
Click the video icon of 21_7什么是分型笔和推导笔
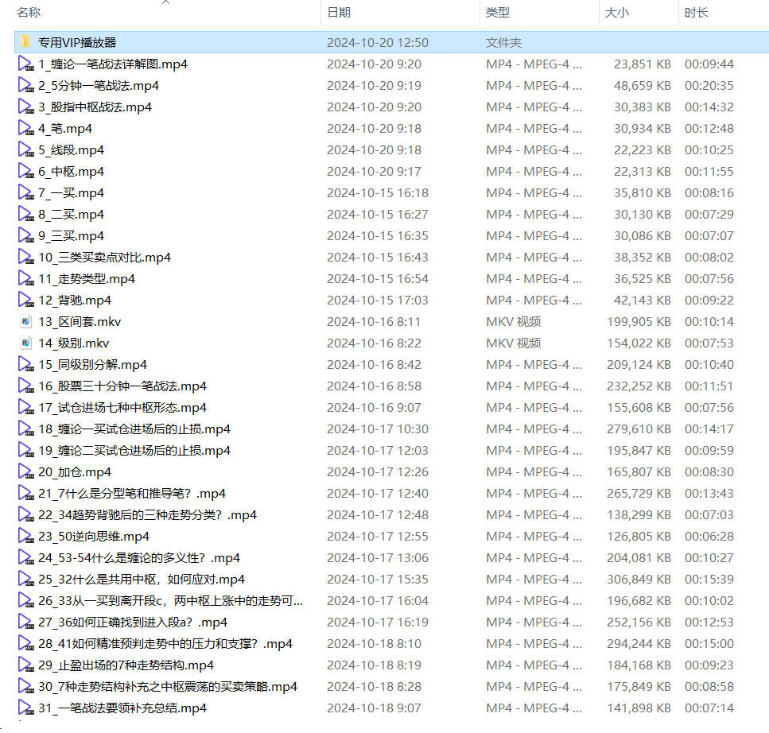[x=25, y=493]
